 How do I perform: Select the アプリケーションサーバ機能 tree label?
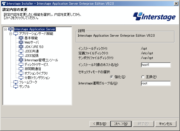36,34
